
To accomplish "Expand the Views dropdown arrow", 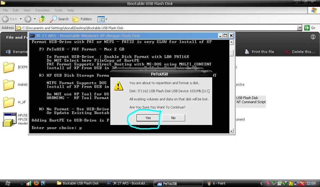I will click(106, 19).
